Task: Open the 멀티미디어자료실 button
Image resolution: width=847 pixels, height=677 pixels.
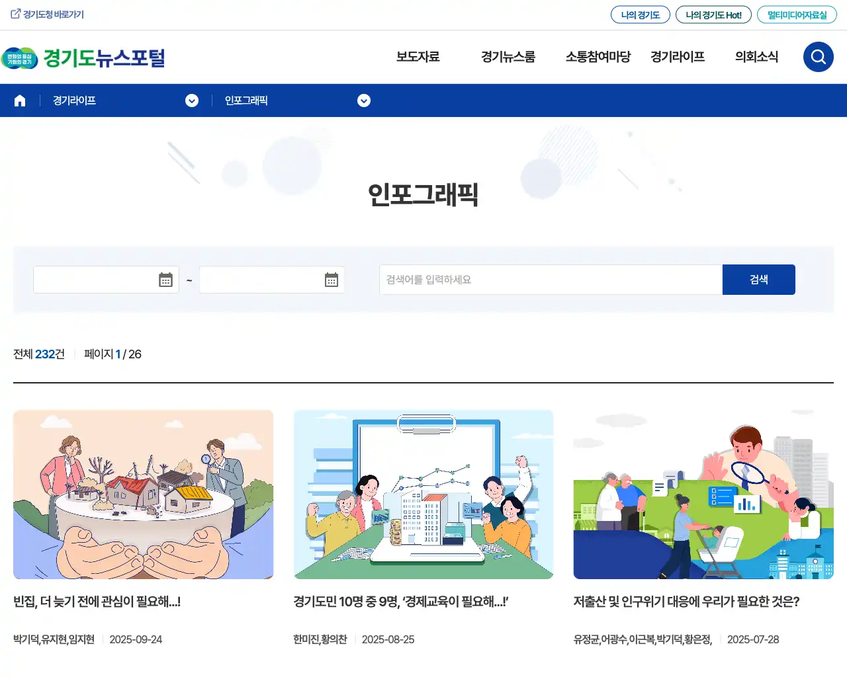Action: point(797,15)
